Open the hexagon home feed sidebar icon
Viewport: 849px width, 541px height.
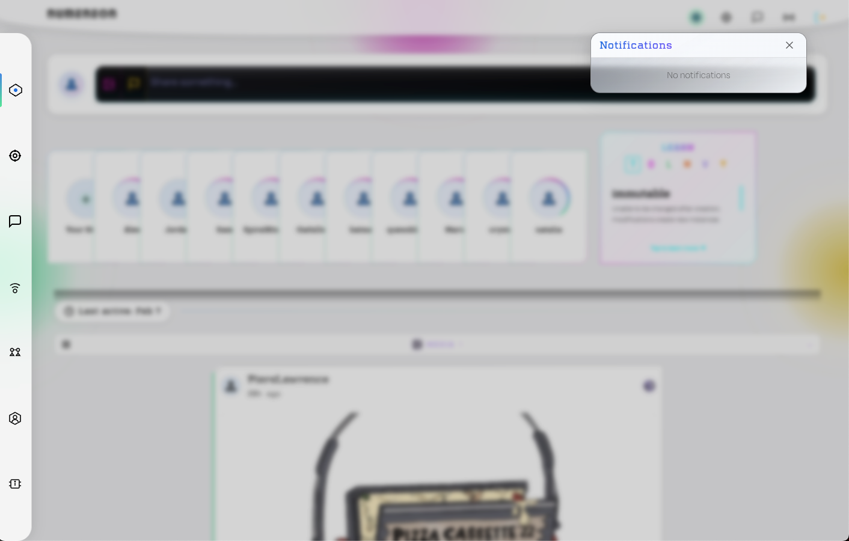click(x=16, y=90)
